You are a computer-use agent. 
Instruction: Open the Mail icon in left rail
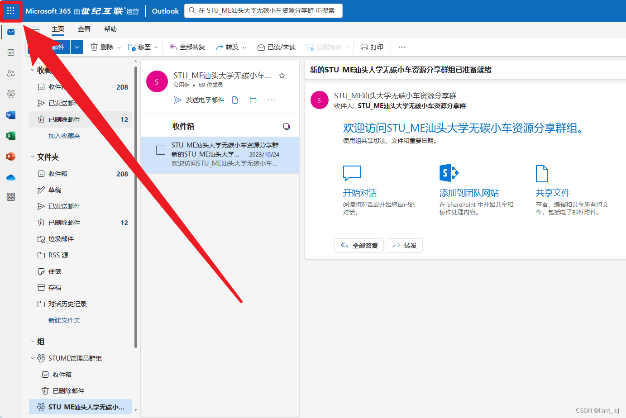click(11, 32)
